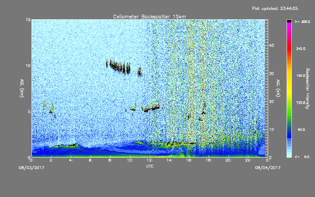Image resolution: width=315 pixels, height=197 pixels.
Task: Click the 'AGL (km)' left axis label
Action: click(22, 88)
